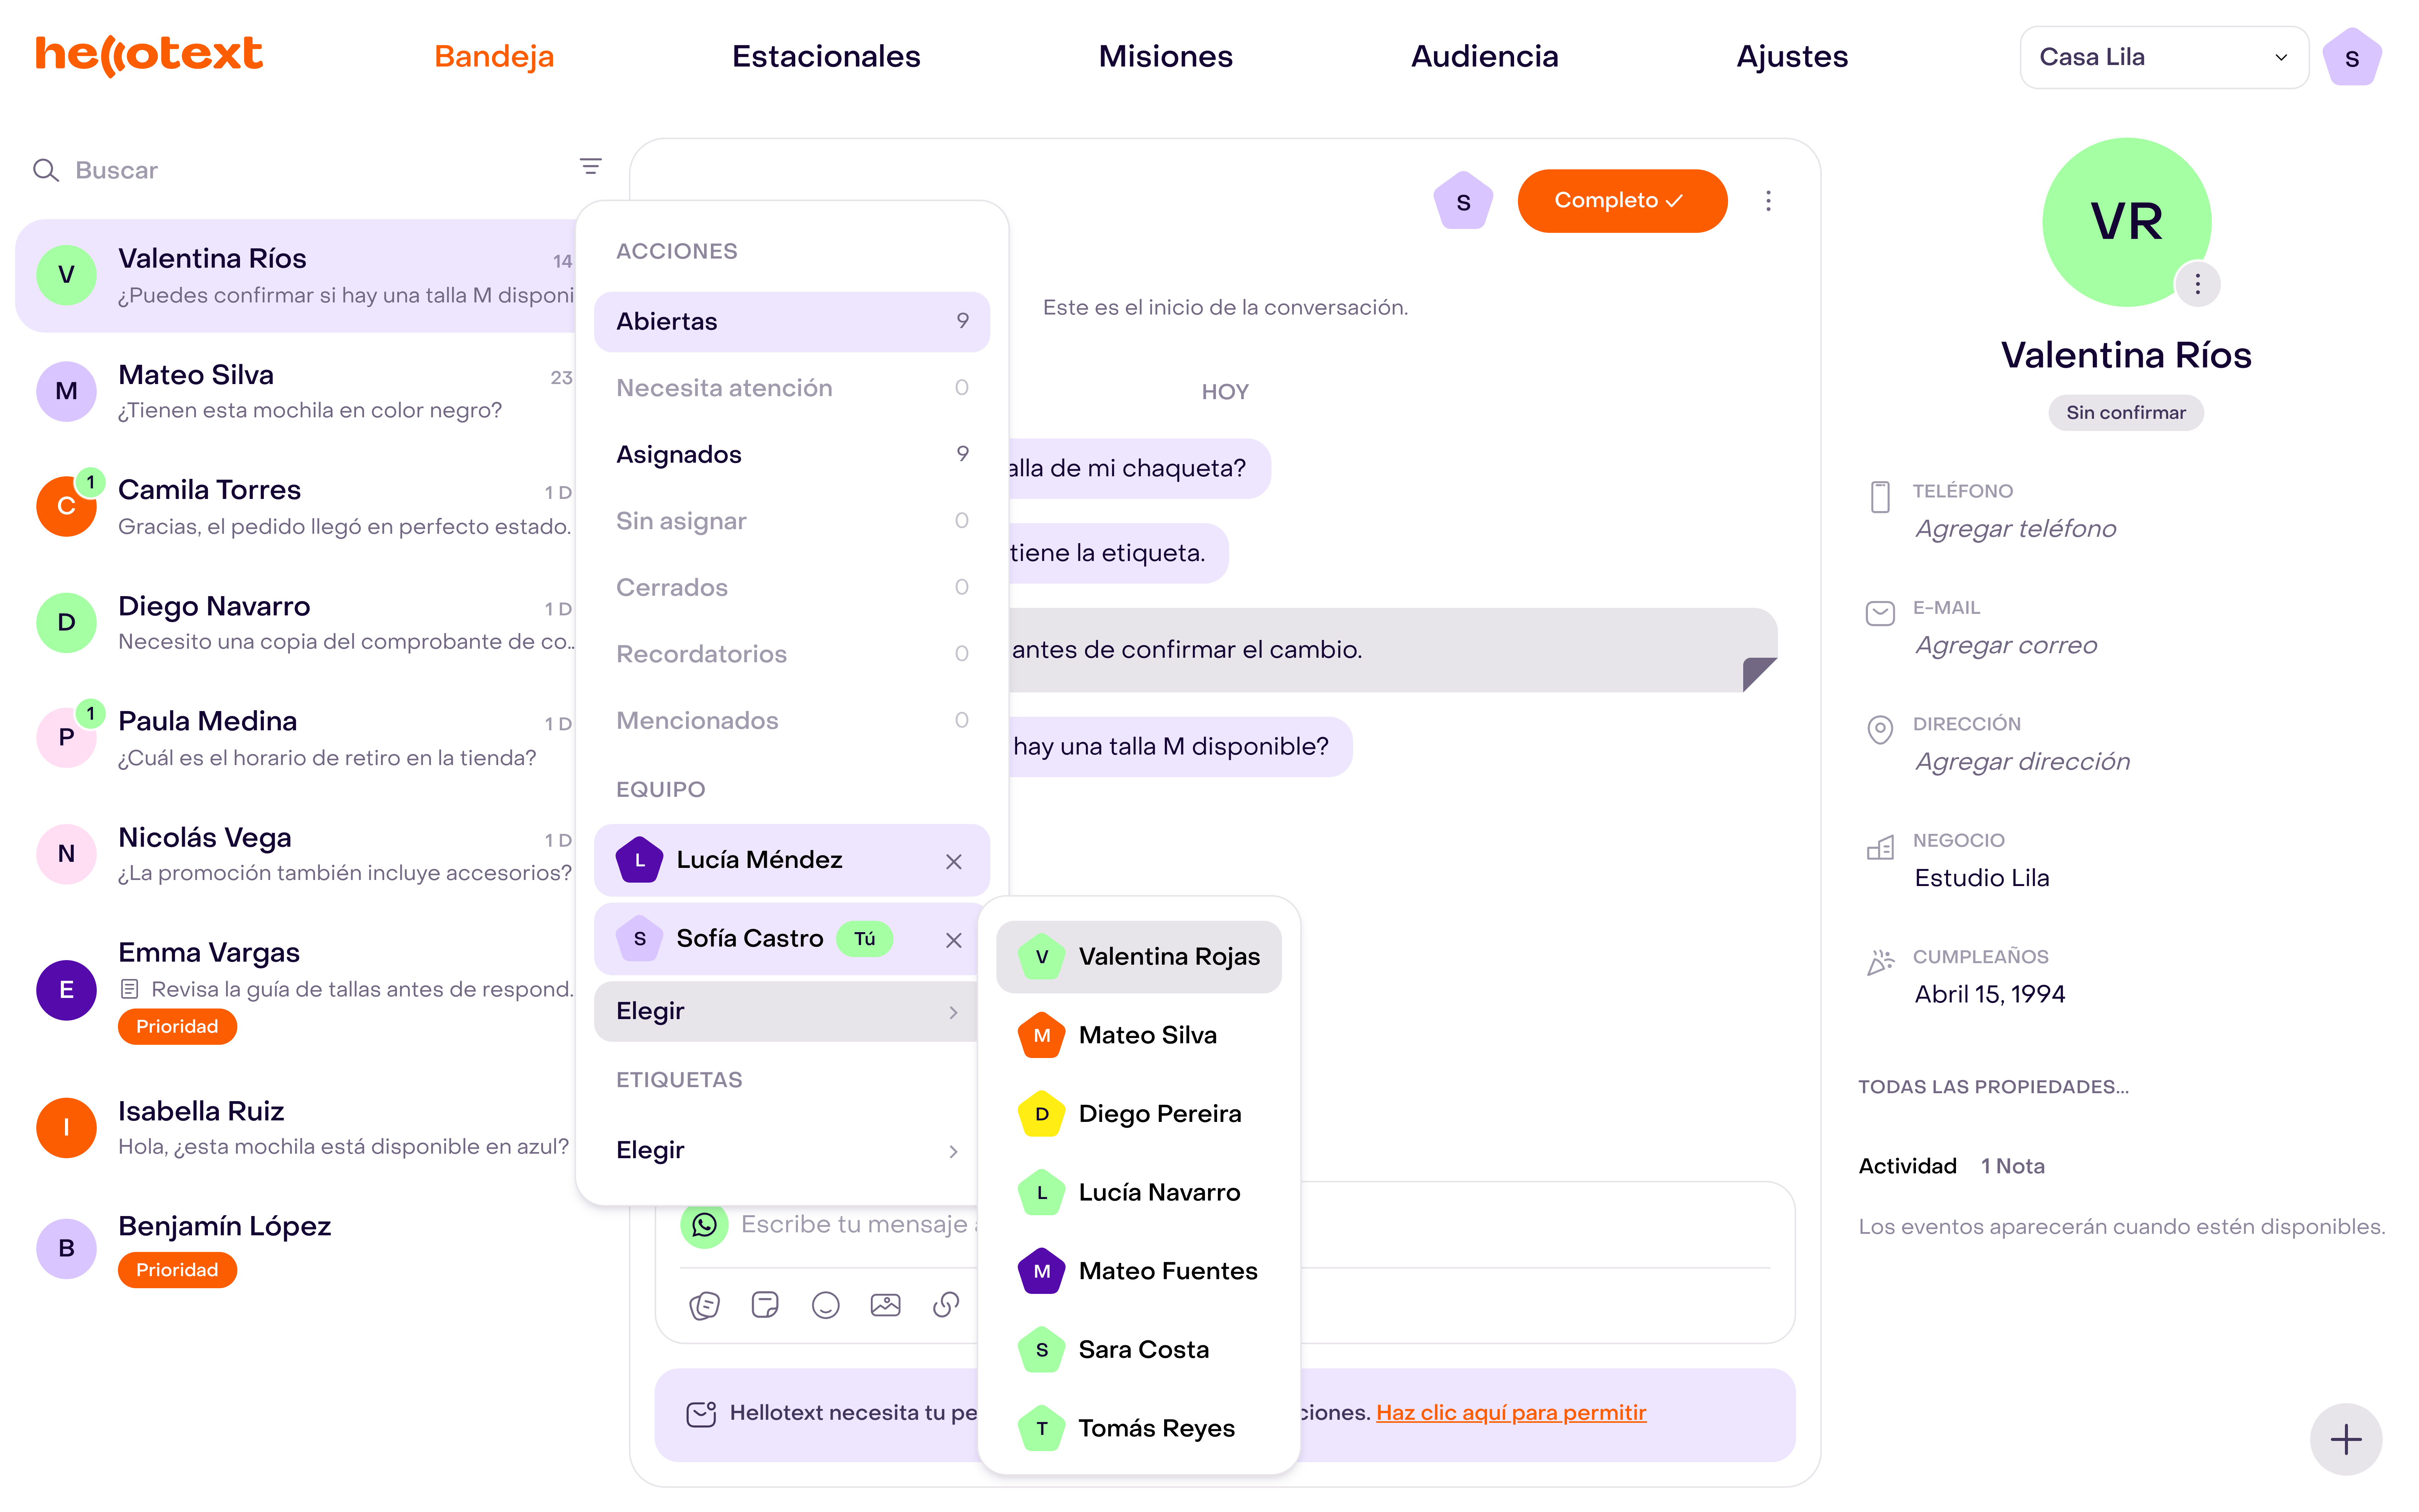The height and width of the screenshot is (1512, 2419).
Task: Select the Recordatorios filter
Action: (792, 654)
